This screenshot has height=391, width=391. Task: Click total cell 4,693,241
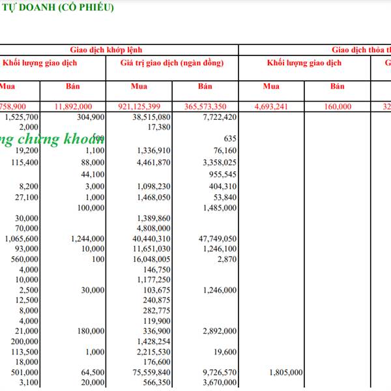click(271, 107)
